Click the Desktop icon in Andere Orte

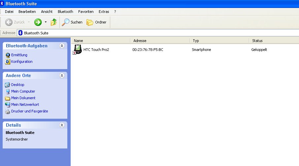pyautogui.click(x=8, y=85)
